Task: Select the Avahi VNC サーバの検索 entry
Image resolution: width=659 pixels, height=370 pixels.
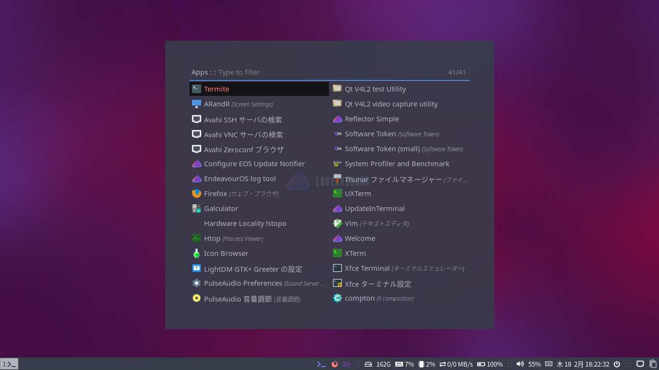Action: point(259,134)
